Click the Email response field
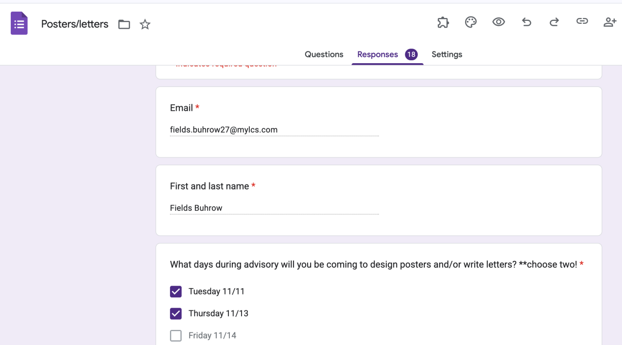The width and height of the screenshot is (622, 345). pos(274,130)
